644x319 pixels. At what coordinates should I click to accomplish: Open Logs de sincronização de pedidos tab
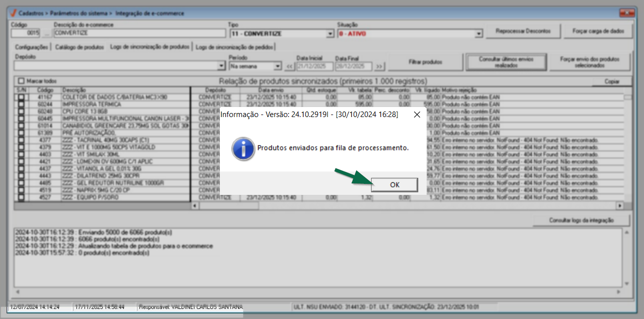[235, 47]
